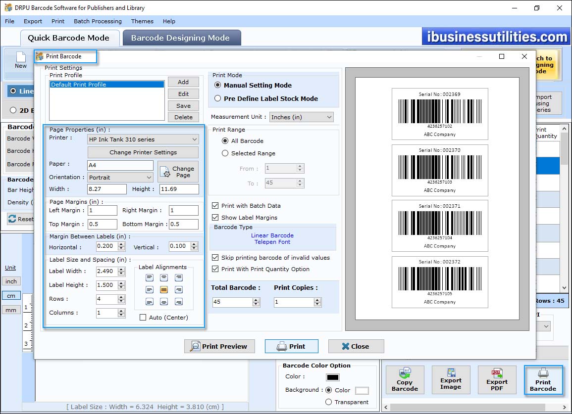
Task: Open the Help menu
Action: tap(169, 21)
